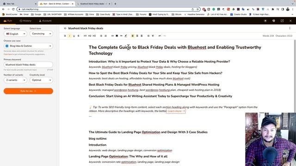Align text to the right
This screenshot has width=296, height=166.
coord(142,36)
